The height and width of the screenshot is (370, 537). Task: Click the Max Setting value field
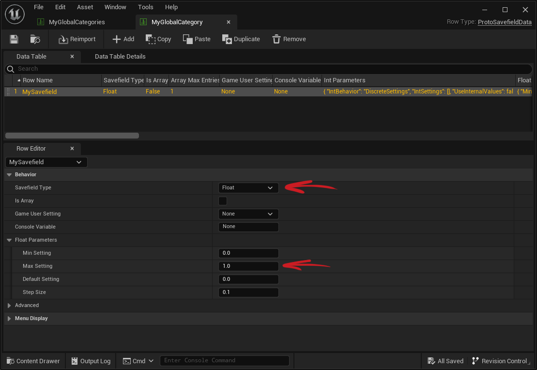coord(248,266)
